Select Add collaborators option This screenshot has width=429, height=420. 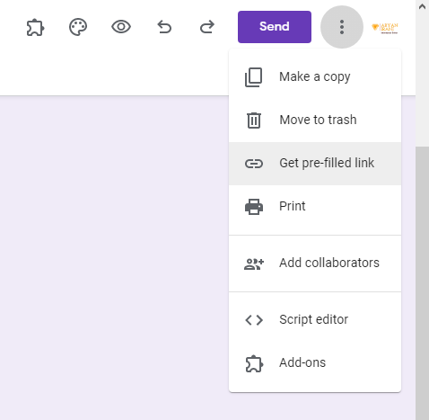tap(315, 264)
